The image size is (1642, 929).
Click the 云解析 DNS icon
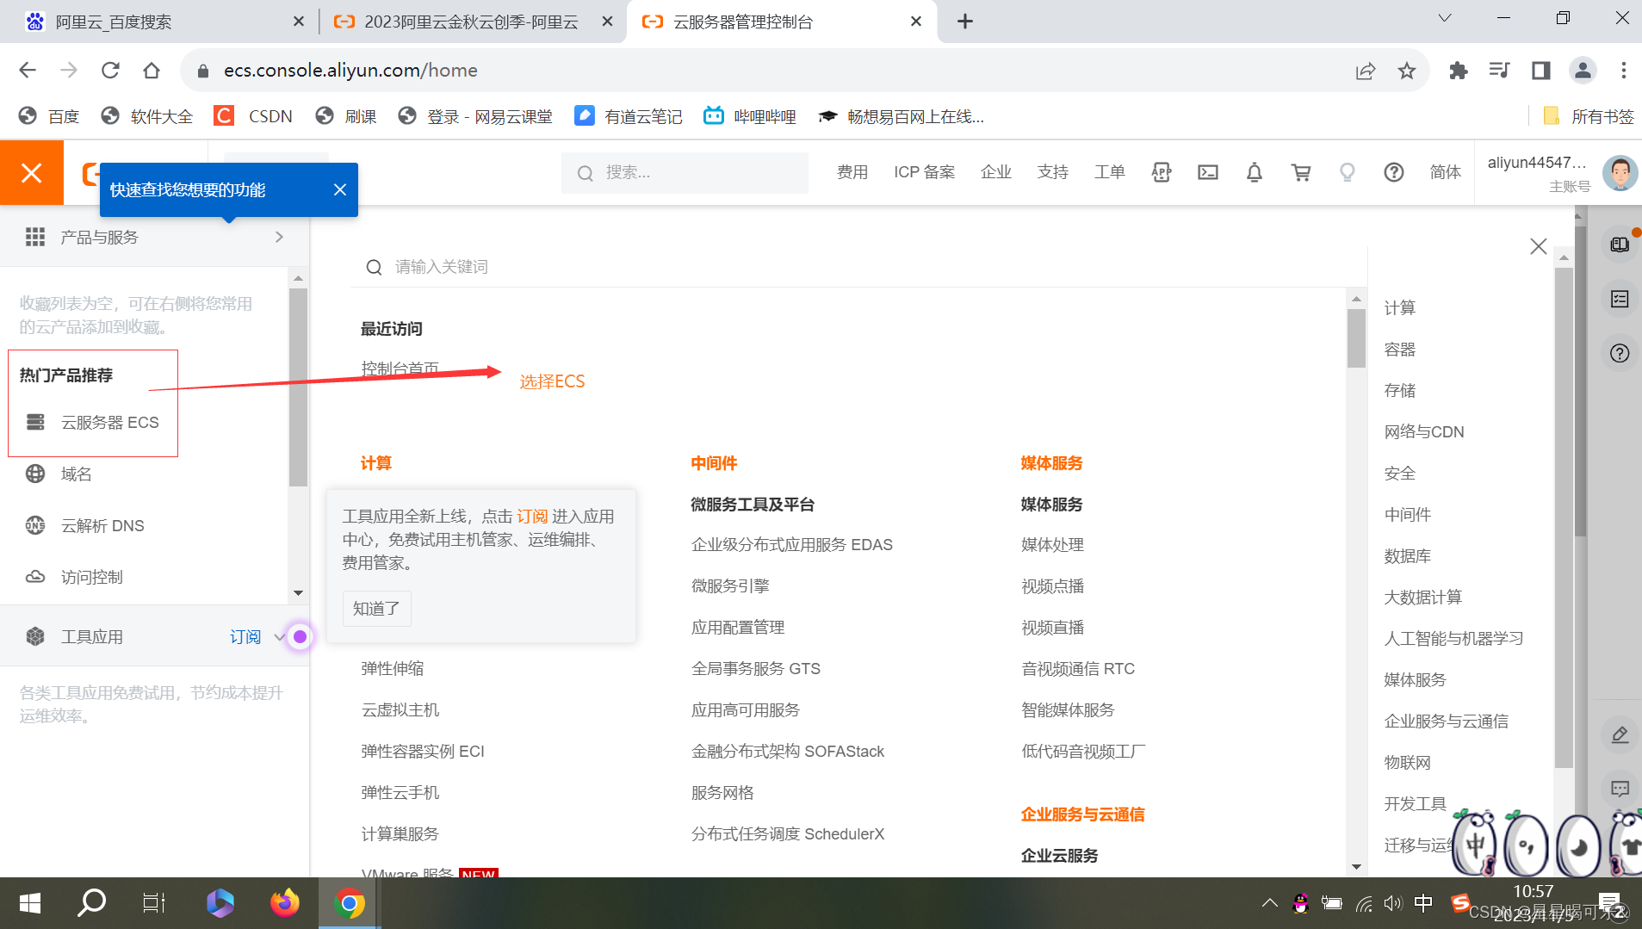coord(35,525)
